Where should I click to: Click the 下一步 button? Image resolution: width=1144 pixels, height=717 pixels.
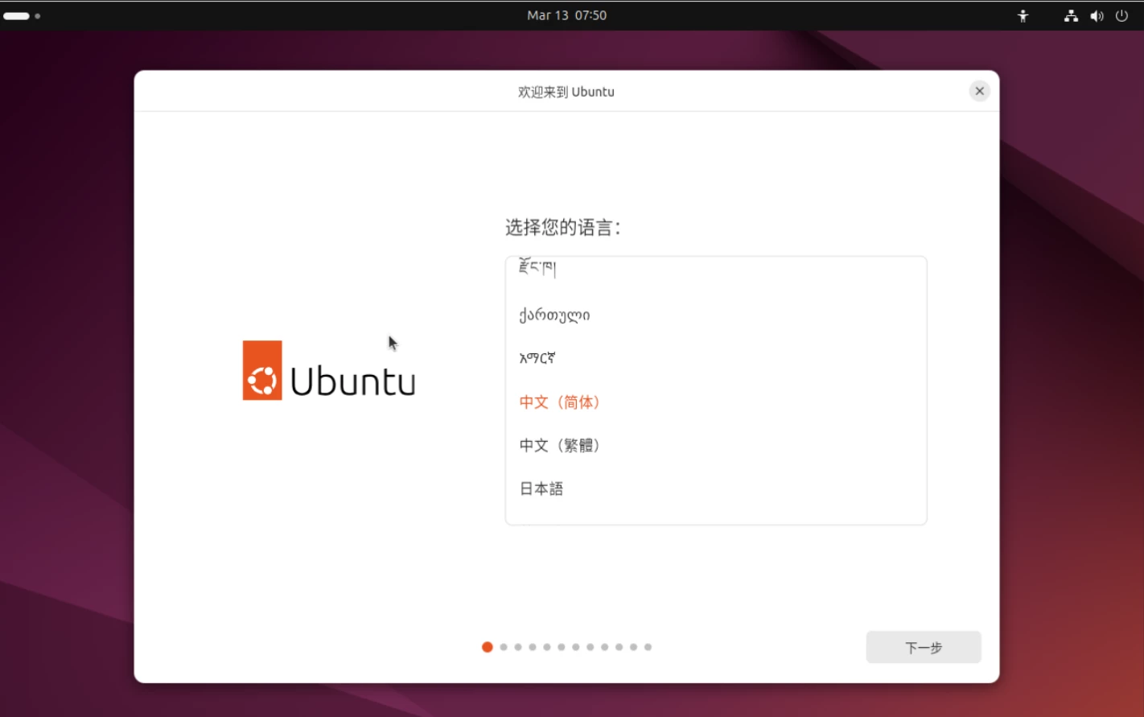point(923,648)
